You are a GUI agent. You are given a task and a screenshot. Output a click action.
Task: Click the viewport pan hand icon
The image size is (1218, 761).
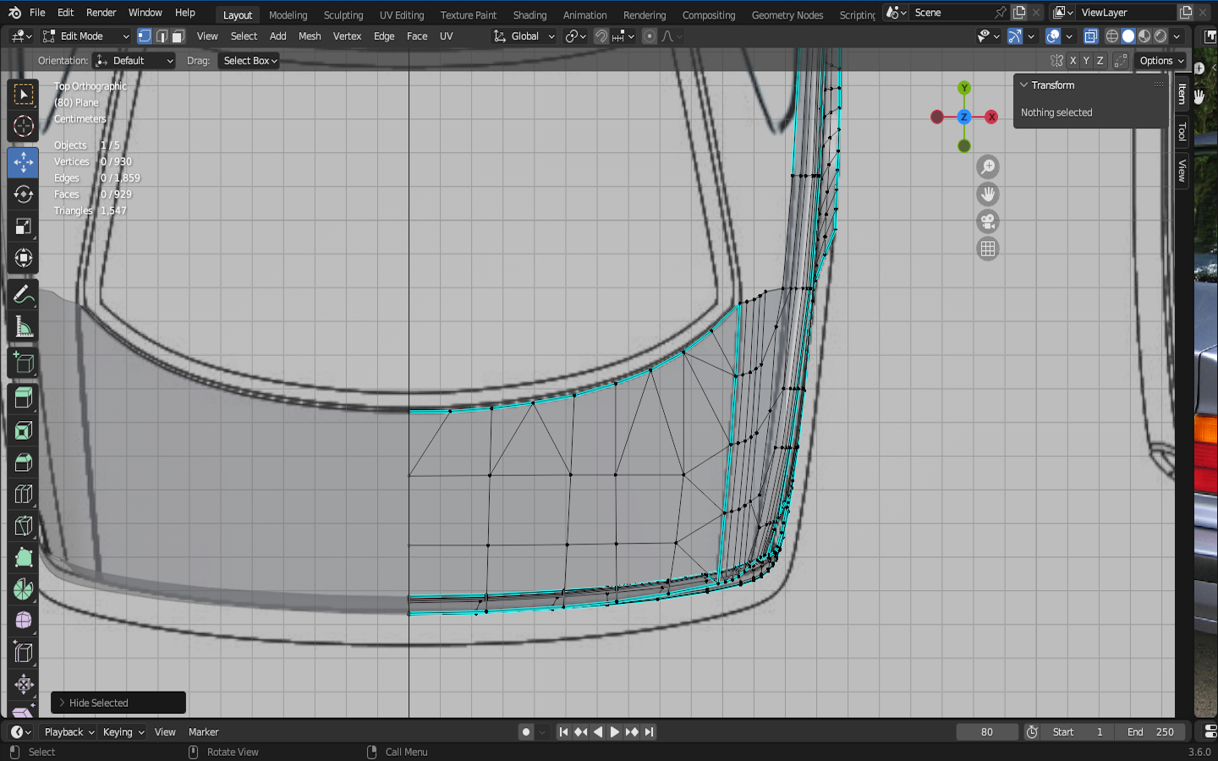tap(988, 194)
